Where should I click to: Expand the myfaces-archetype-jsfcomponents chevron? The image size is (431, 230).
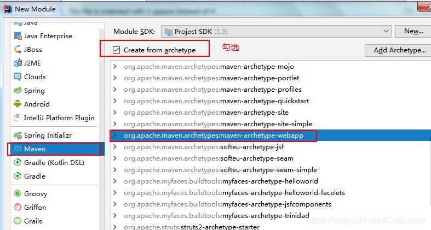coord(115,204)
